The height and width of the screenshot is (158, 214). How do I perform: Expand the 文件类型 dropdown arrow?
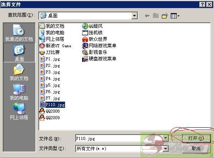(x=166, y=148)
